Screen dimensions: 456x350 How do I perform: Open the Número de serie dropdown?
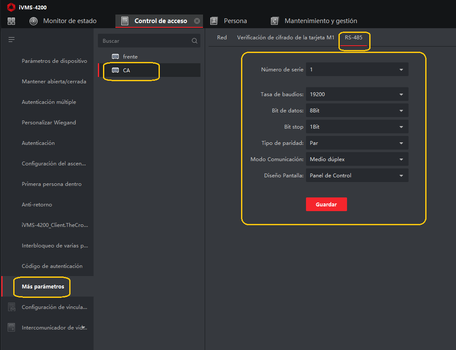tap(357, 70)
